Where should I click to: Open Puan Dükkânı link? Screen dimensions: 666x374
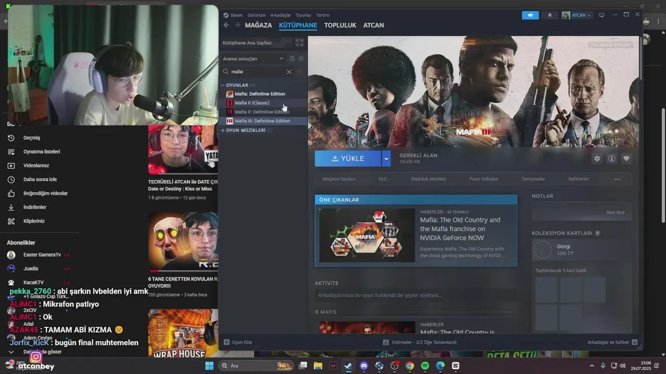coord(484,179)
